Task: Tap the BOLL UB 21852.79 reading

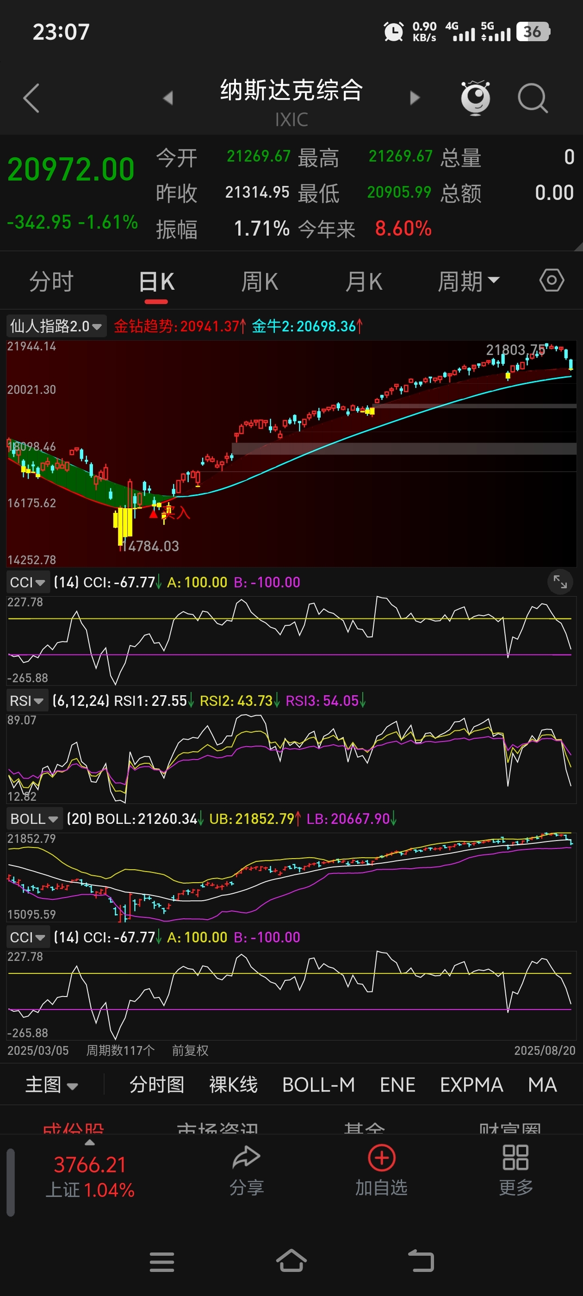Action: pyautogui.click(x=255, y=819)
